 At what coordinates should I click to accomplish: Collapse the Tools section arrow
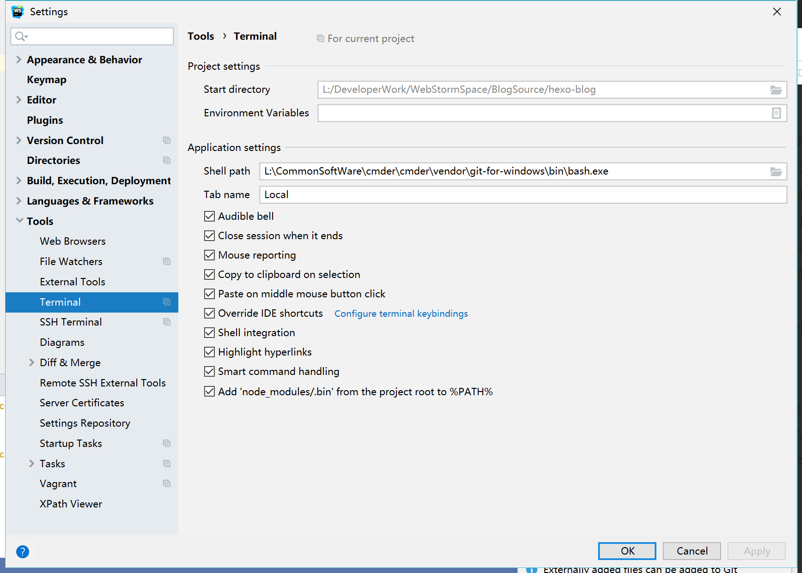[x=19, y=221]
